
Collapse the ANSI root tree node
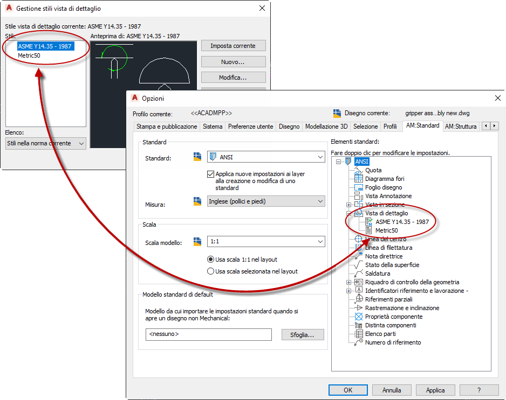click(x=338, y=162)
